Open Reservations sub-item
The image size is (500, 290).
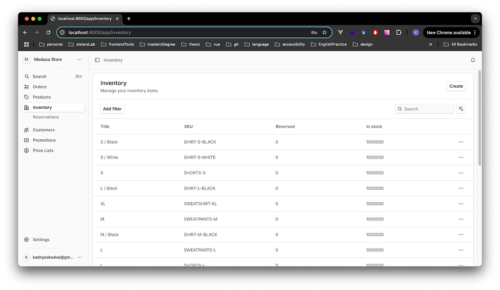(x=45, y=117)
